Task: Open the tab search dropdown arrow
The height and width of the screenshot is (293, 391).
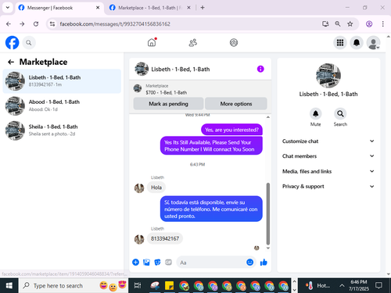Action: coord(8,8)
